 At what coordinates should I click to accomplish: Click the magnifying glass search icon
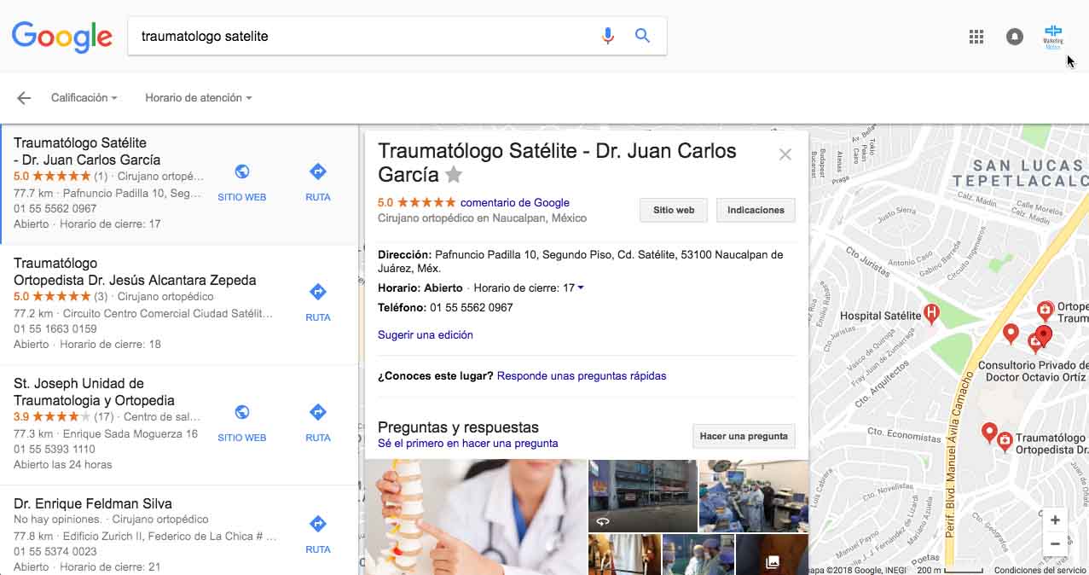coord(643,36)
